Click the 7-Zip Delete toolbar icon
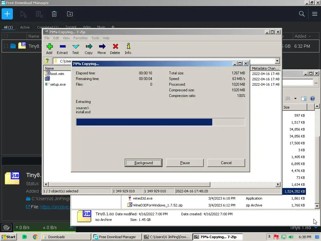This screenshot has width=321, height=241. point(115,49)
